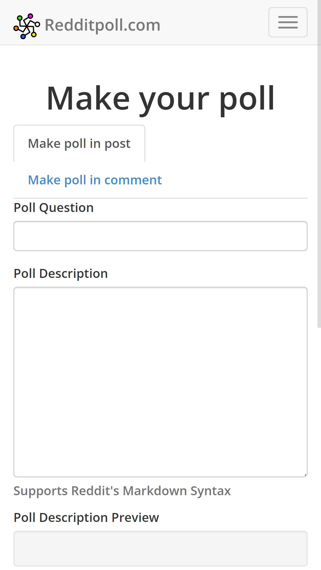Select the Make poll in post tab
Image resolution: width=321 pixels, height=570 pixels.
(x=79, y=144)
